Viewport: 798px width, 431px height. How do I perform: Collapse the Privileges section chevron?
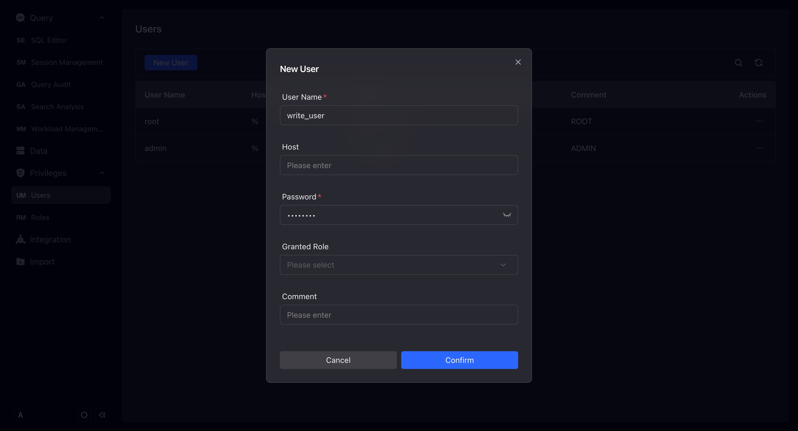click(x=102, y=173)
